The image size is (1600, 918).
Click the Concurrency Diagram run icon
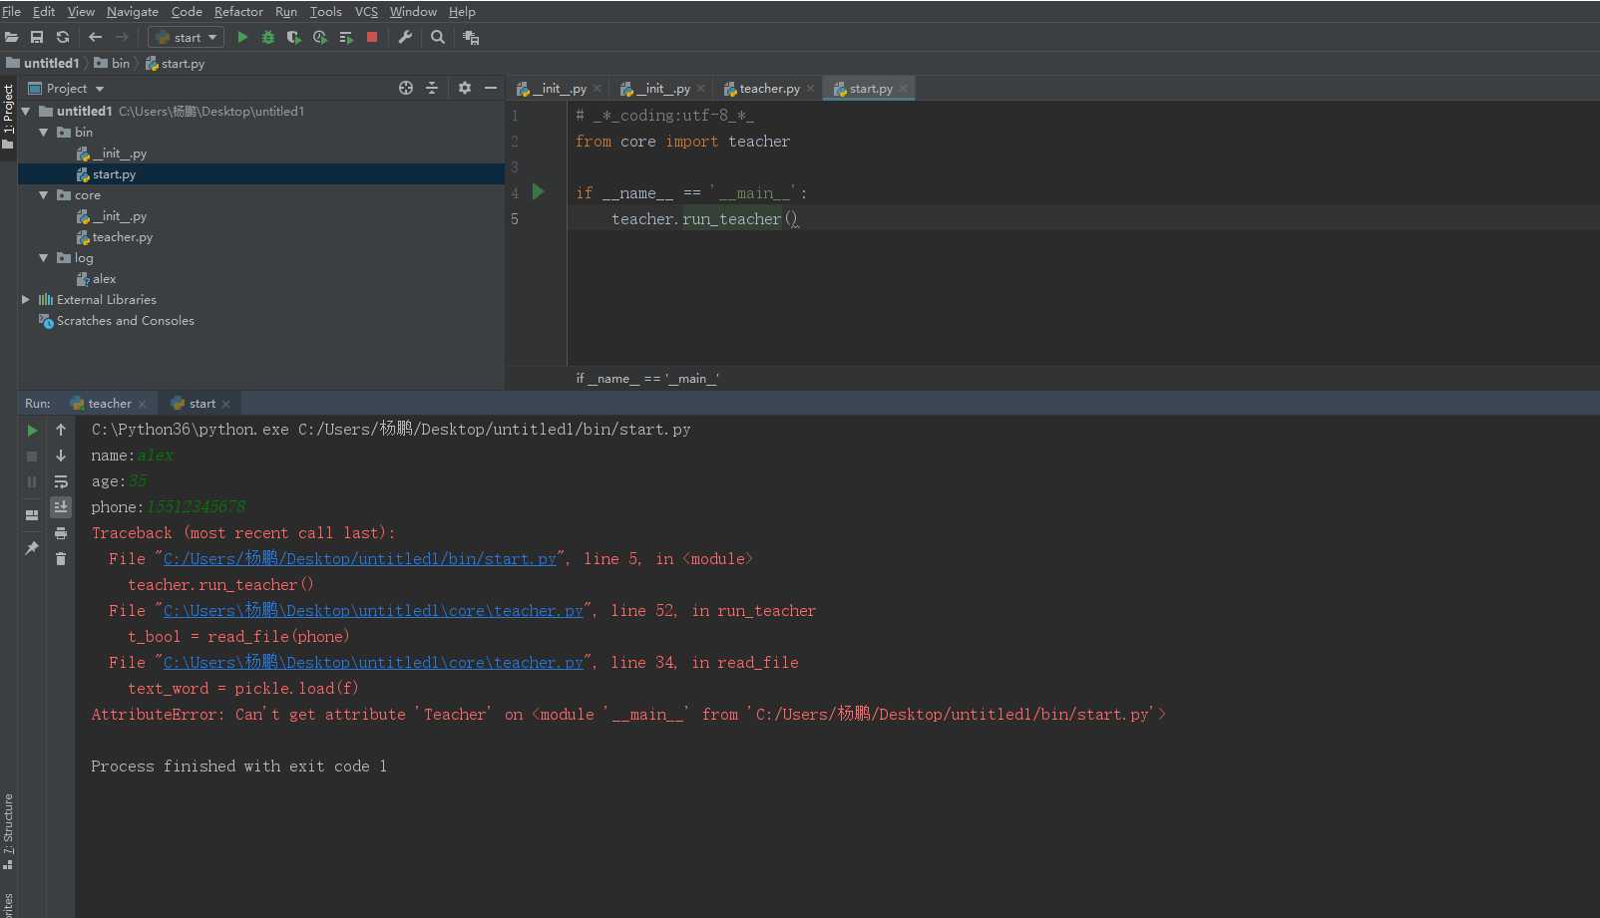346,37
